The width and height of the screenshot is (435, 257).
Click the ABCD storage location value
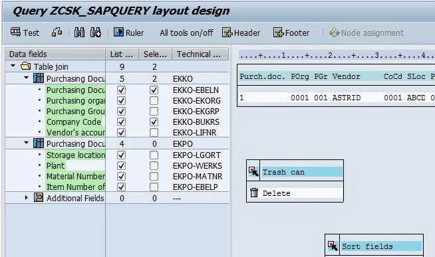[x=416, y=98]
